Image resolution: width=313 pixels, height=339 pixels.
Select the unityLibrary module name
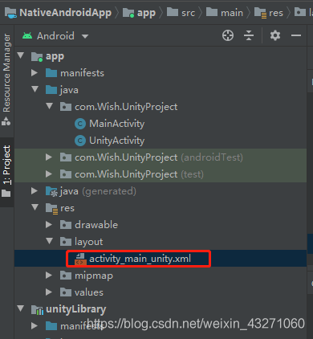(x=76, y=309)
